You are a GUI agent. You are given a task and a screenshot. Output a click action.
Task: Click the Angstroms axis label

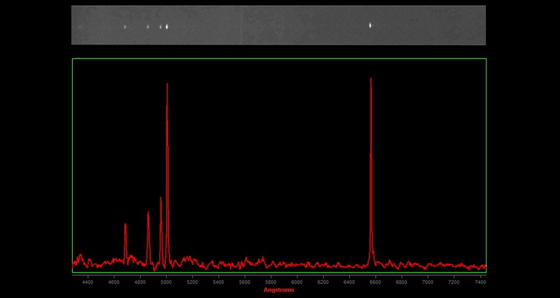tap(279, 290)
